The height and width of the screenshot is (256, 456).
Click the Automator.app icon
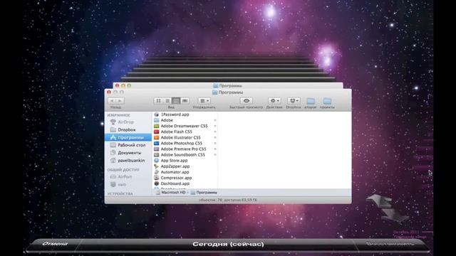[x=157, y=172]
